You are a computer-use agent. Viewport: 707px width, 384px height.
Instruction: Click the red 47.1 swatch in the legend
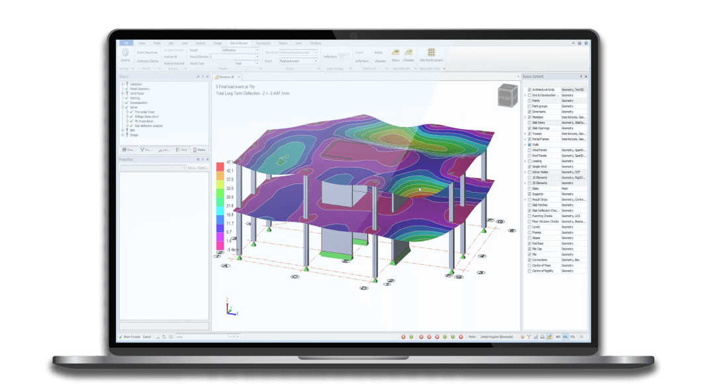220,163
